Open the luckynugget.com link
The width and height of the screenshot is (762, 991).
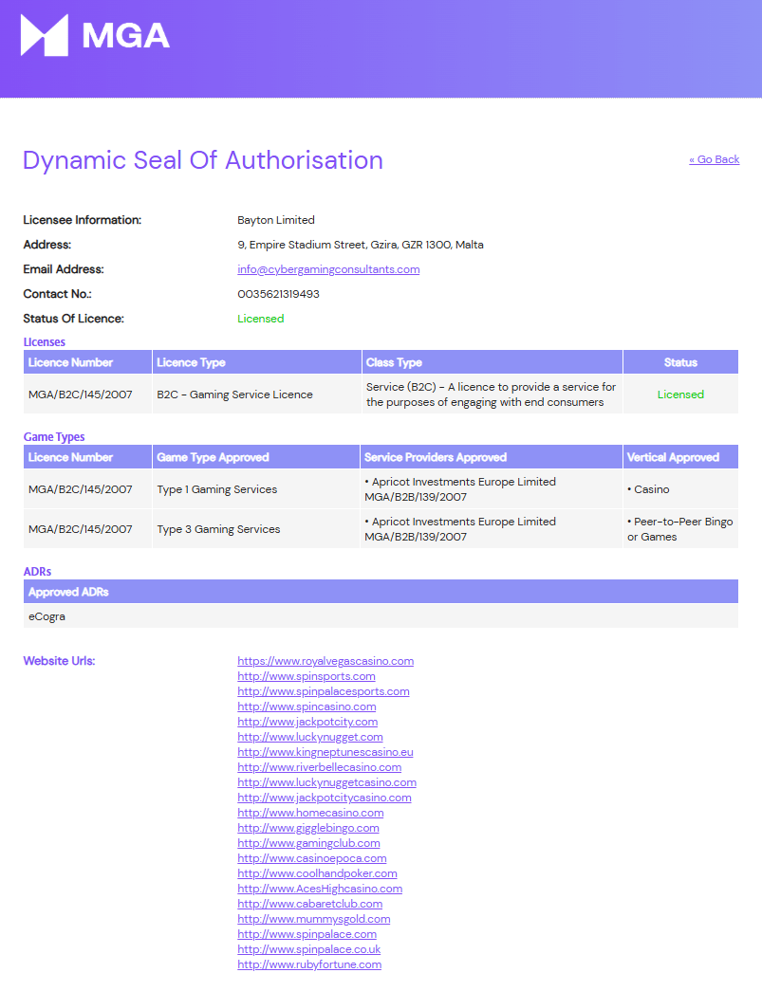coord(310,737)
